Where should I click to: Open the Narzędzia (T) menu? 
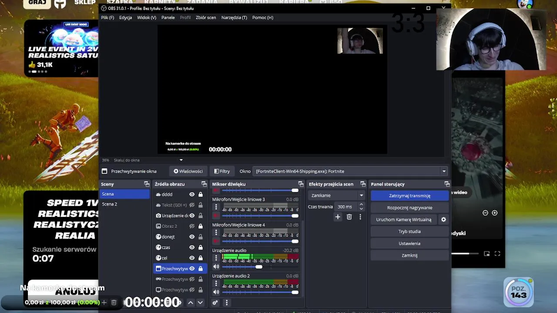234,17
